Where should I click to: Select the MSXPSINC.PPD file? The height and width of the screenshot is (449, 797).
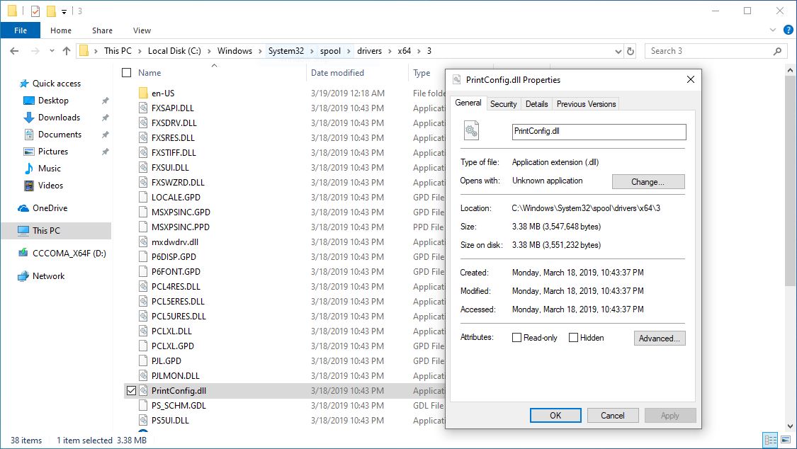[x=181, y=227]
